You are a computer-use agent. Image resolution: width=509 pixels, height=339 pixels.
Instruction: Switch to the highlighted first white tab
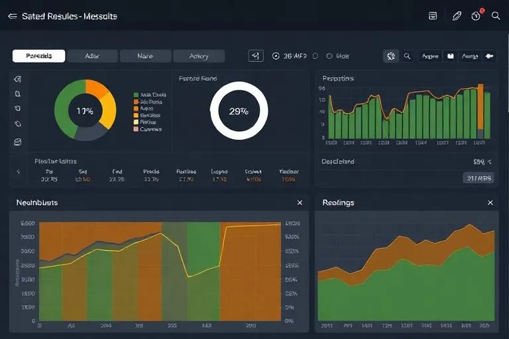38,56
